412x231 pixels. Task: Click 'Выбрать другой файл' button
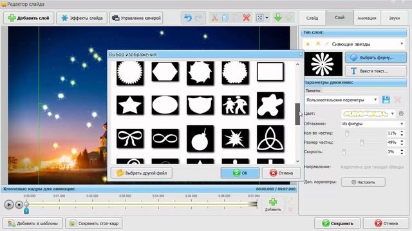click(142, 173)
